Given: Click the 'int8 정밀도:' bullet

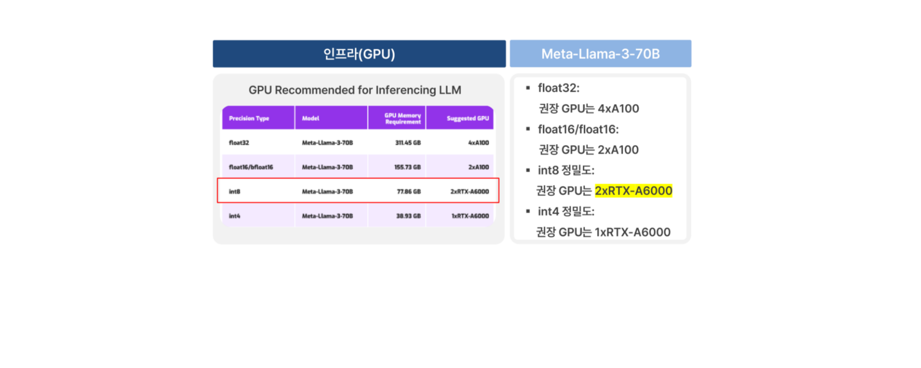Looking at the screenshot, I should point(566,171).
